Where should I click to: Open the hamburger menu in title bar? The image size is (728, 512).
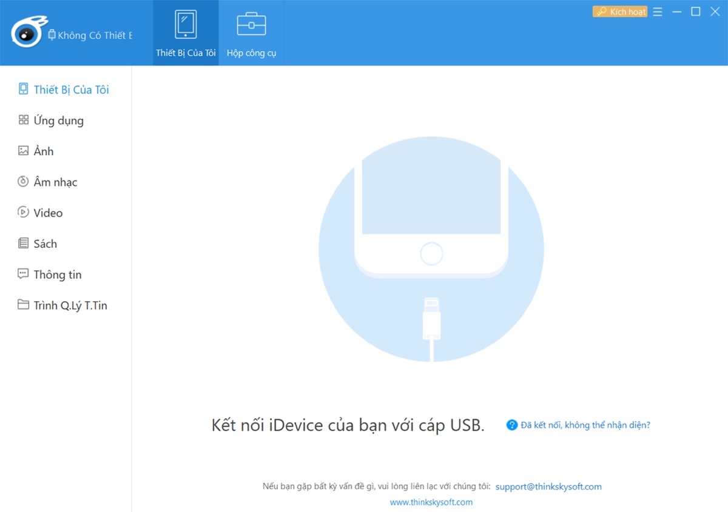pos(658,11)
